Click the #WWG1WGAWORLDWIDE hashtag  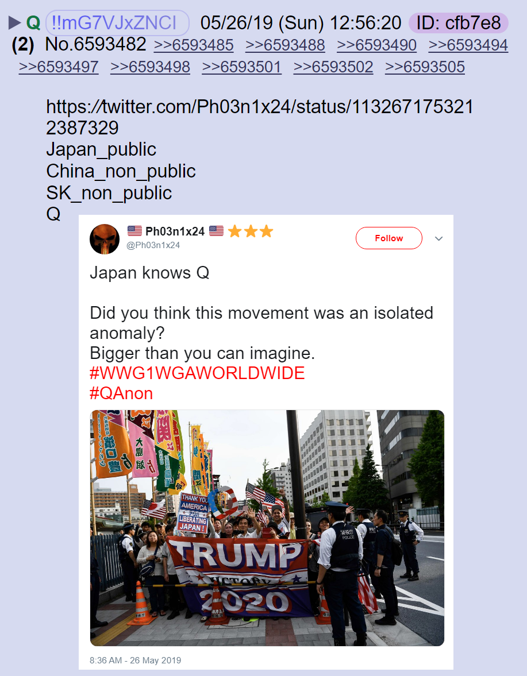[x=197, y=373]
